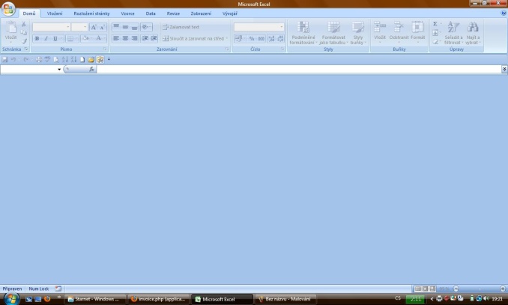Open Seřadit a filtrovat dropdown
The height and width of the screenshot is (305, 508).
(x=453, y=33)
